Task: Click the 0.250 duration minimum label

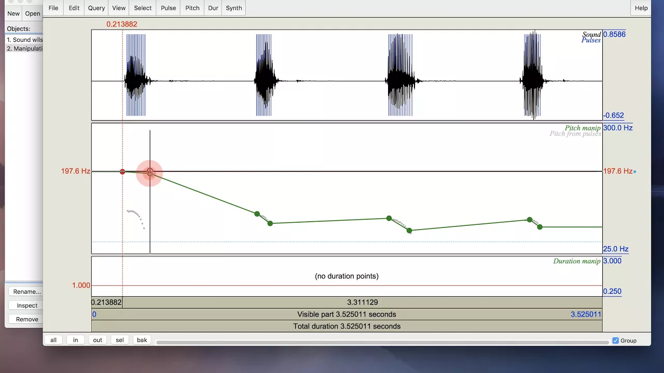Action: point(612,292)
